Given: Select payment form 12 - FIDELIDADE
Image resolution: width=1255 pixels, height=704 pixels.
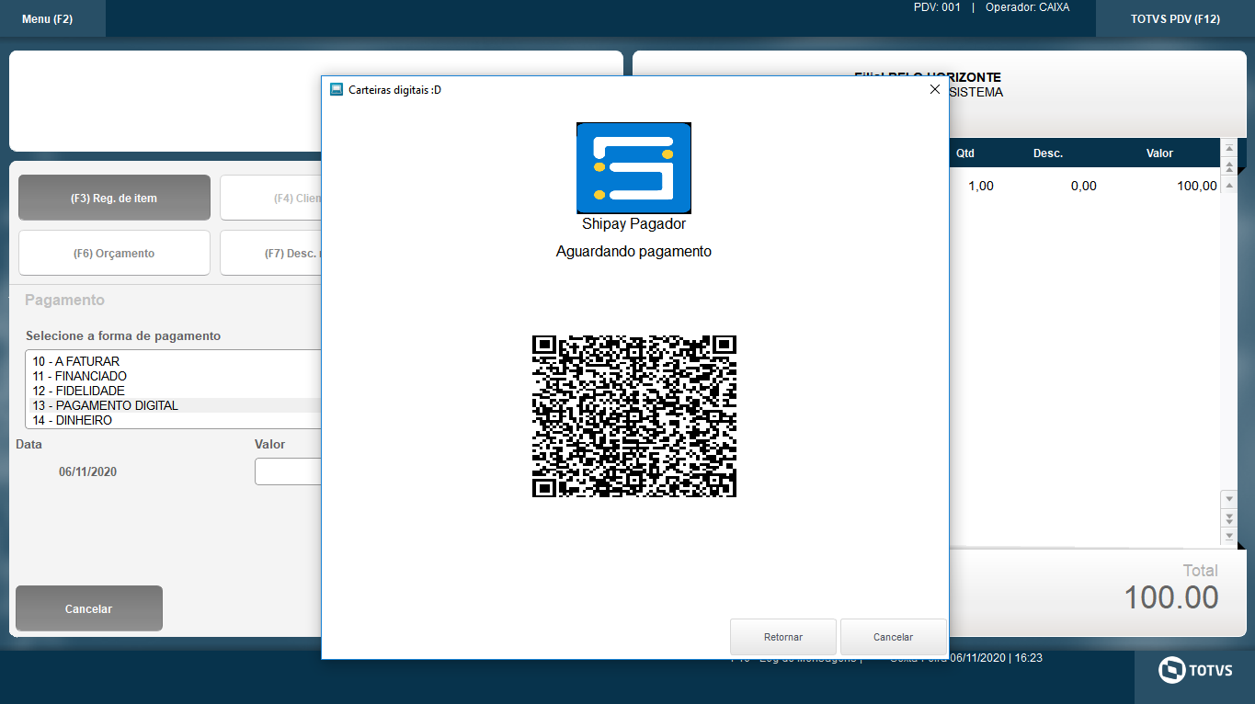Looking at the screenshot, I should pos(174,391).
